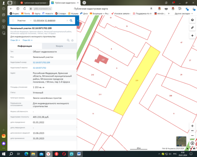
Task: Click the search magnifier icon
Action: click(71, 20)
